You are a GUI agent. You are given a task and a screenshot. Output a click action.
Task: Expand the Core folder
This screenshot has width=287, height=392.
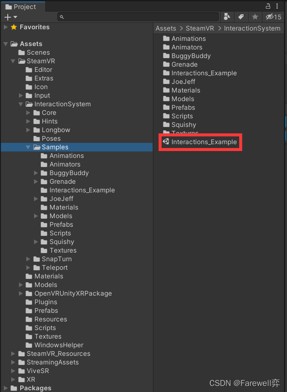tap(28, 113)
